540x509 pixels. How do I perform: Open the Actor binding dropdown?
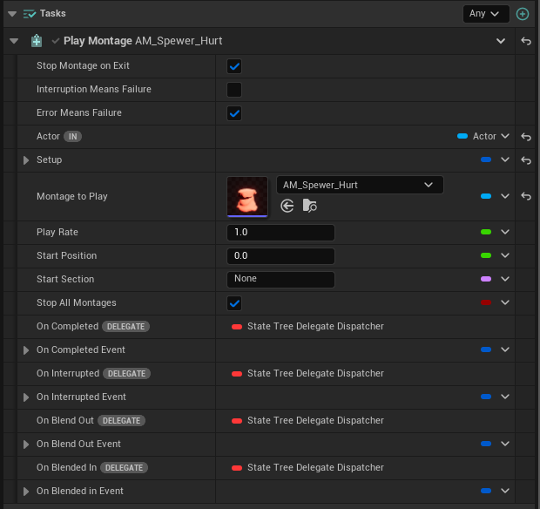505,136
